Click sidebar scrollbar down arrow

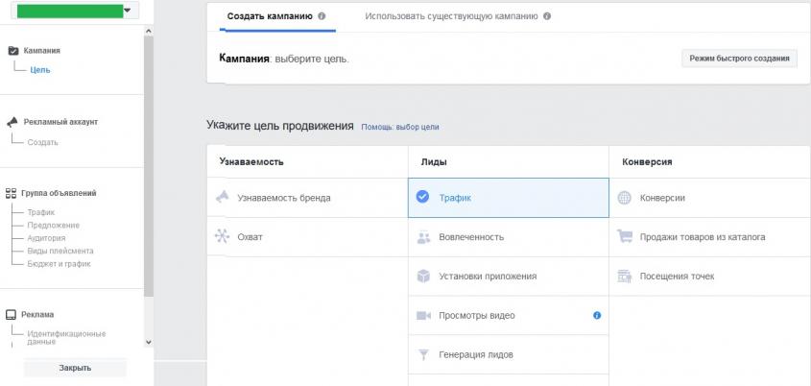pos(149,342)
